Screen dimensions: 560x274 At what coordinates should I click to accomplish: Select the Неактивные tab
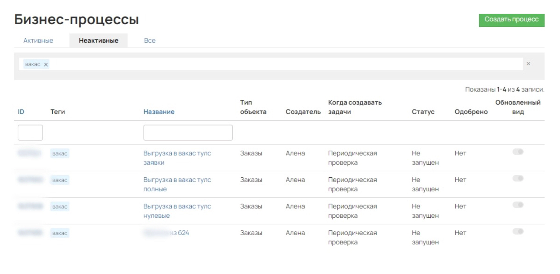[99, 40]
